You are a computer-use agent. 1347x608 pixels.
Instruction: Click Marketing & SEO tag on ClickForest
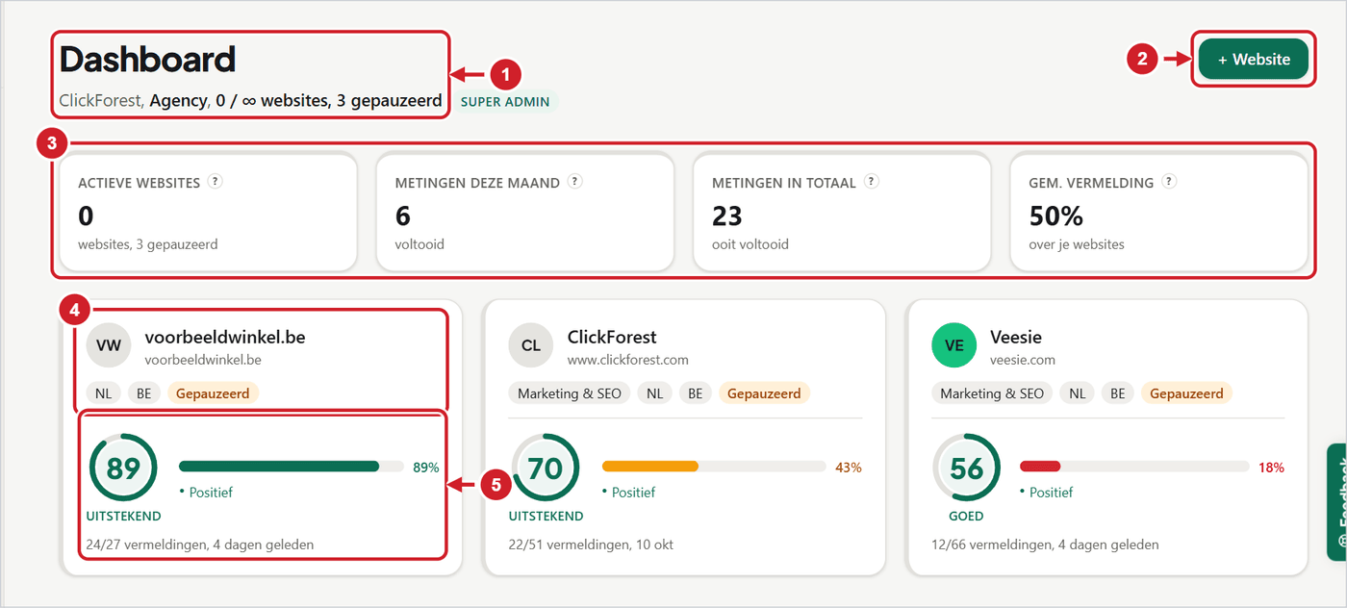click(x=570, y=393)
